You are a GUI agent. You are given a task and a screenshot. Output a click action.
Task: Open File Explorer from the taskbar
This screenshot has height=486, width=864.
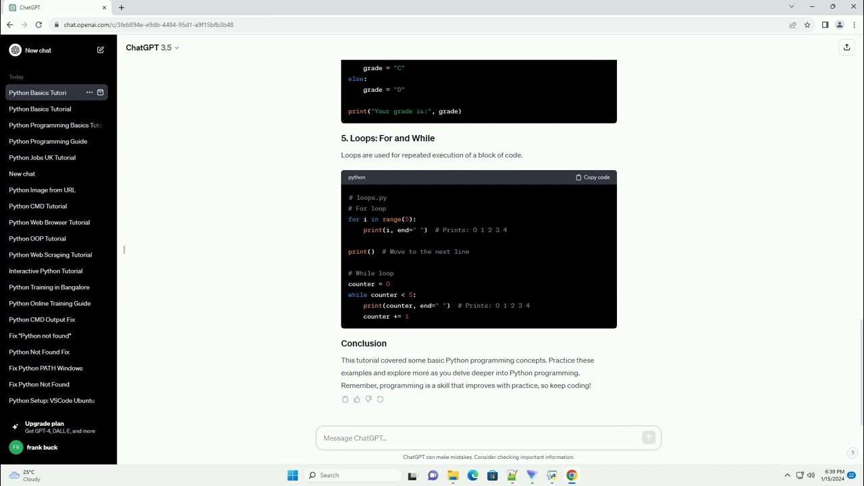pyautogui.click(x=453, y=475)
